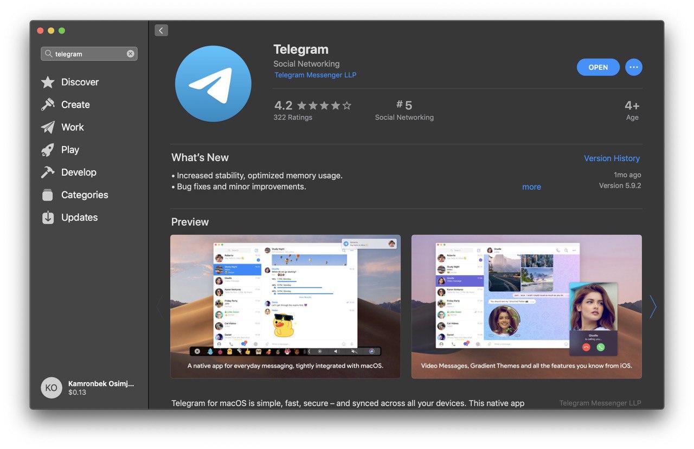Open the more options ellipsis button
Image resolution: width=694 pixels, height=449 pixels.
pos(634,67)
